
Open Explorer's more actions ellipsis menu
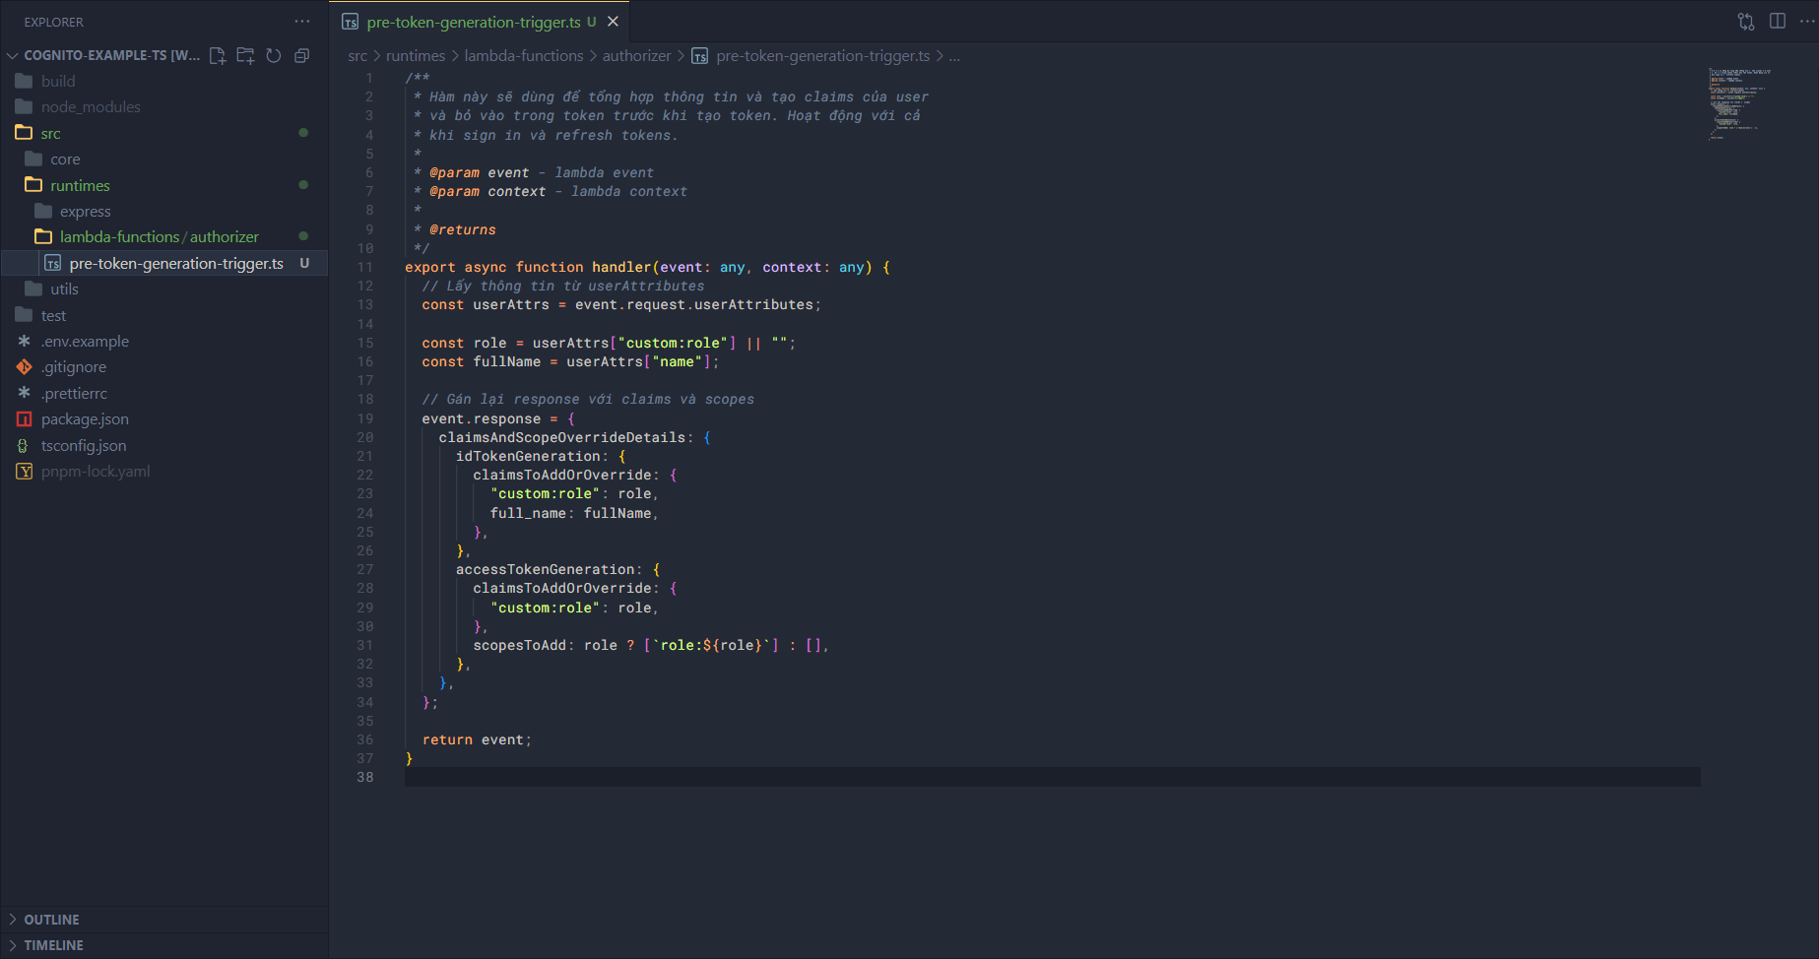302,22
